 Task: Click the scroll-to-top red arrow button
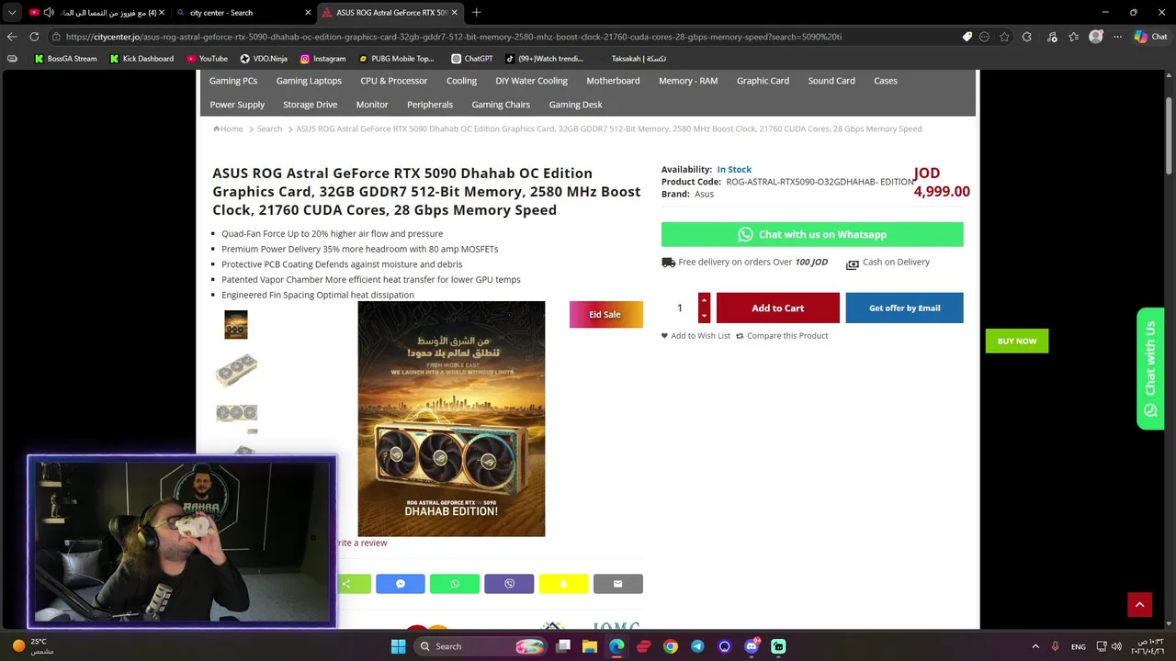click(x=1139, y=604)
